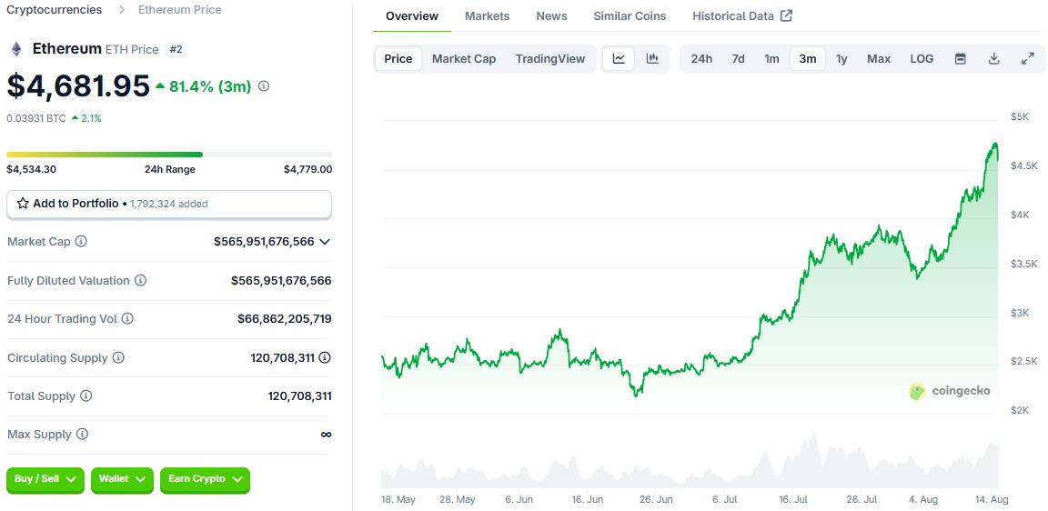Open the Markets tab

(488, 16)
